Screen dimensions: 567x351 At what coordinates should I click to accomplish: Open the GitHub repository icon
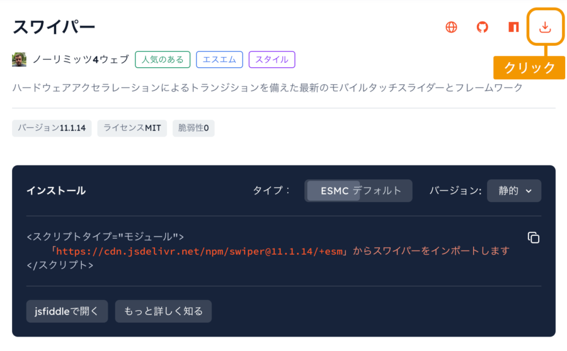483,27
